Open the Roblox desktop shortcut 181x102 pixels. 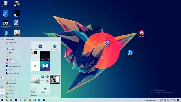click(x=6, y=14)
